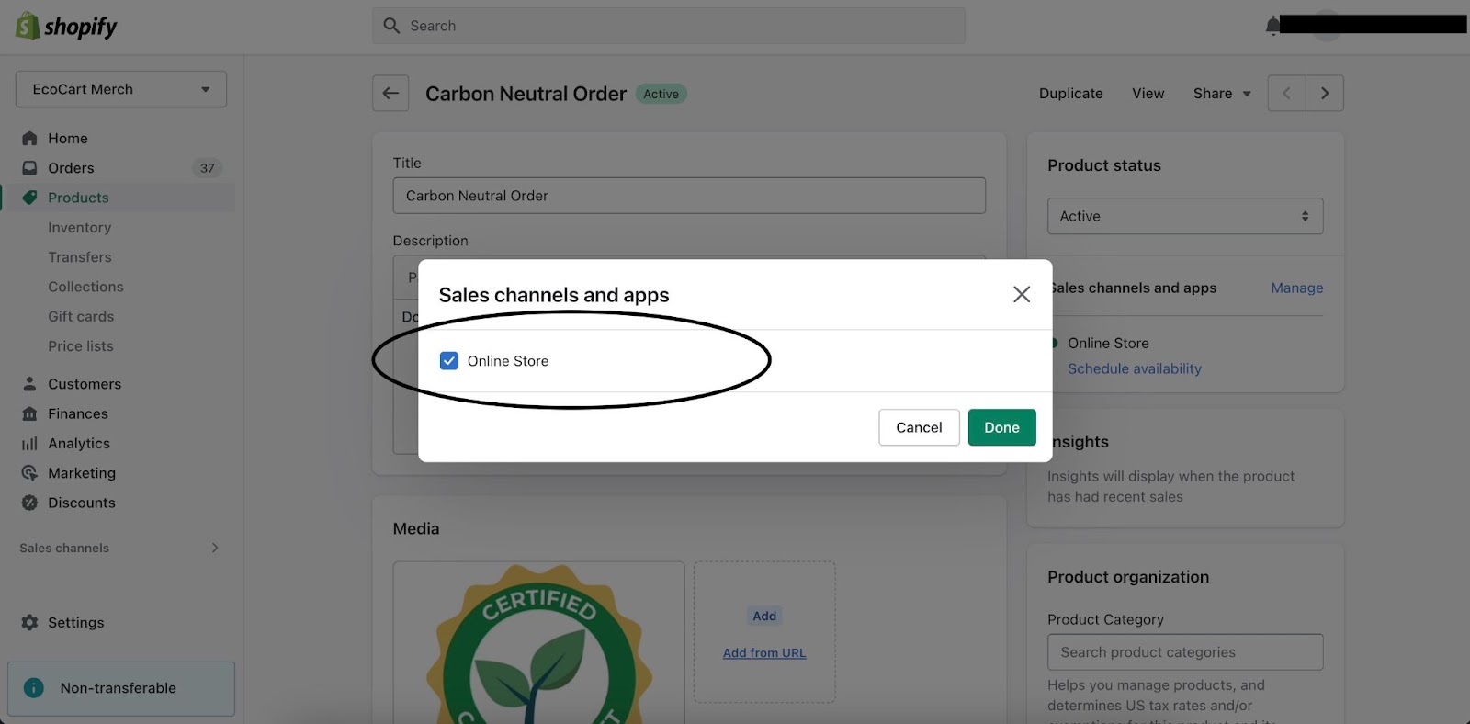This screenshot has width=1470, height=724.
Task: Click the Non-transferable banner
Action: [x=121, y=688]
